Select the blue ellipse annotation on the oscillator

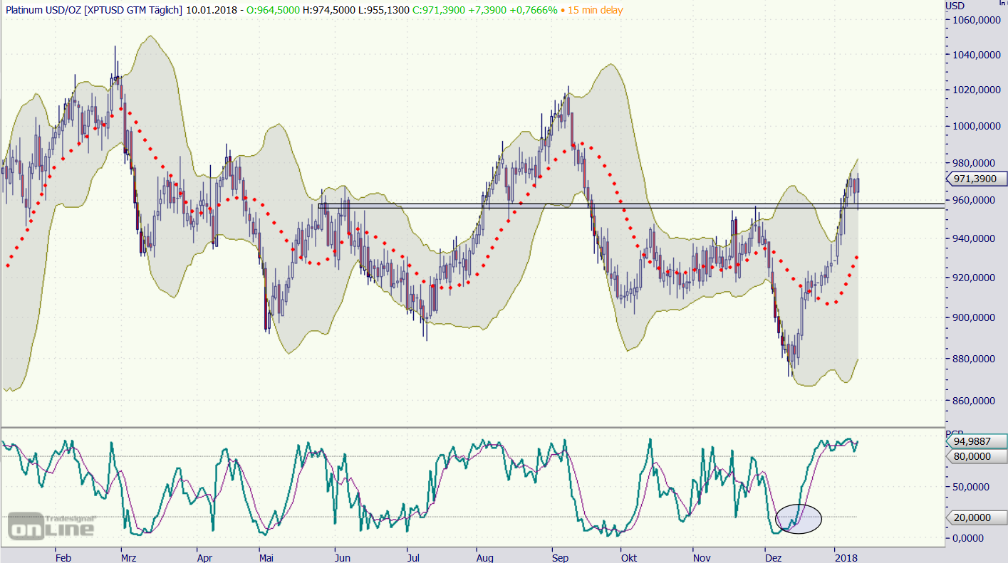coord(798,518)
